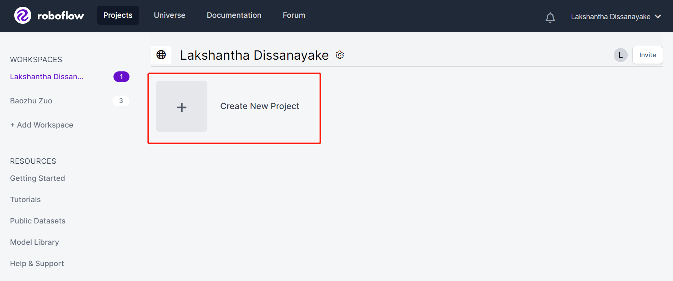Click Add Workspace link
Screen dimensions: 673x281
click(42, 125)
